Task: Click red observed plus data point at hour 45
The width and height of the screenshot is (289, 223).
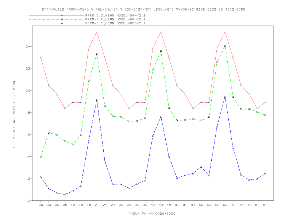Action: [161, 32]
